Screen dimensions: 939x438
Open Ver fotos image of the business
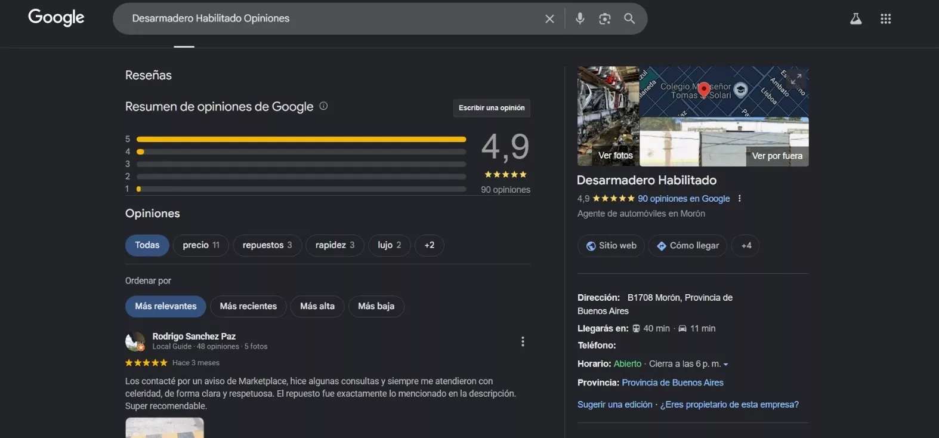click(x=609, y=116)
